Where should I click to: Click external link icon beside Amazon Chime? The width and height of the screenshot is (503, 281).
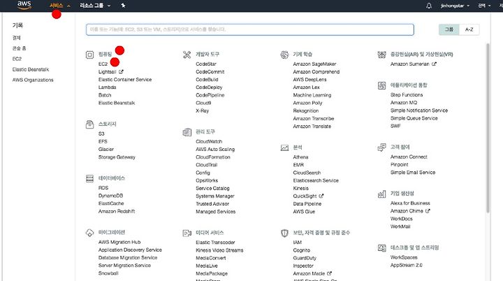point(428,211)
